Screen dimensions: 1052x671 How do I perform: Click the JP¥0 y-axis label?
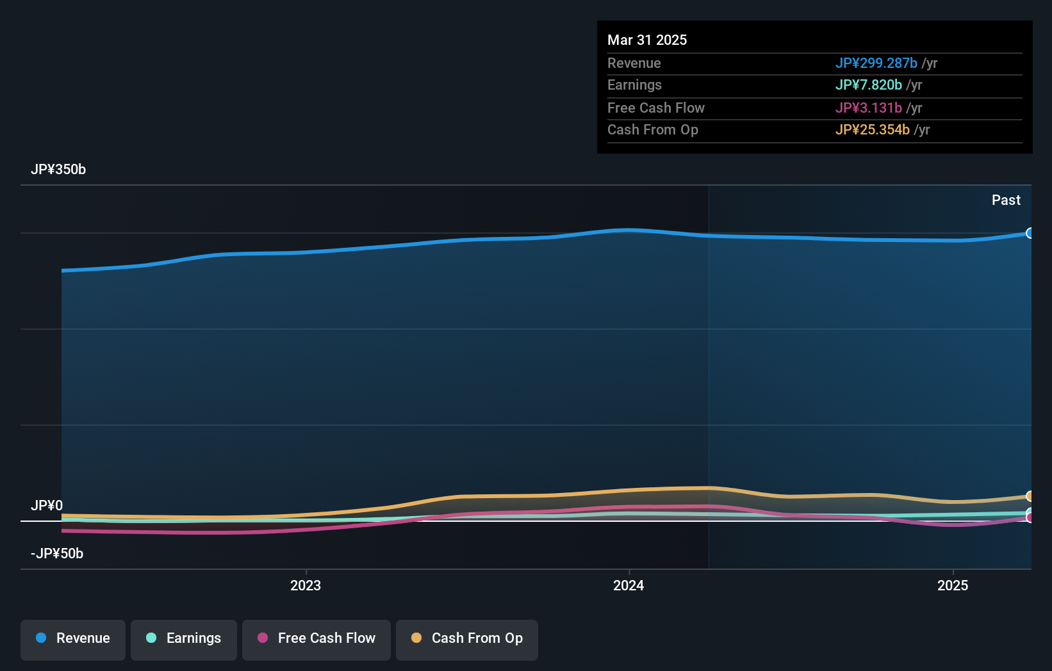click(x=47, y=506)
